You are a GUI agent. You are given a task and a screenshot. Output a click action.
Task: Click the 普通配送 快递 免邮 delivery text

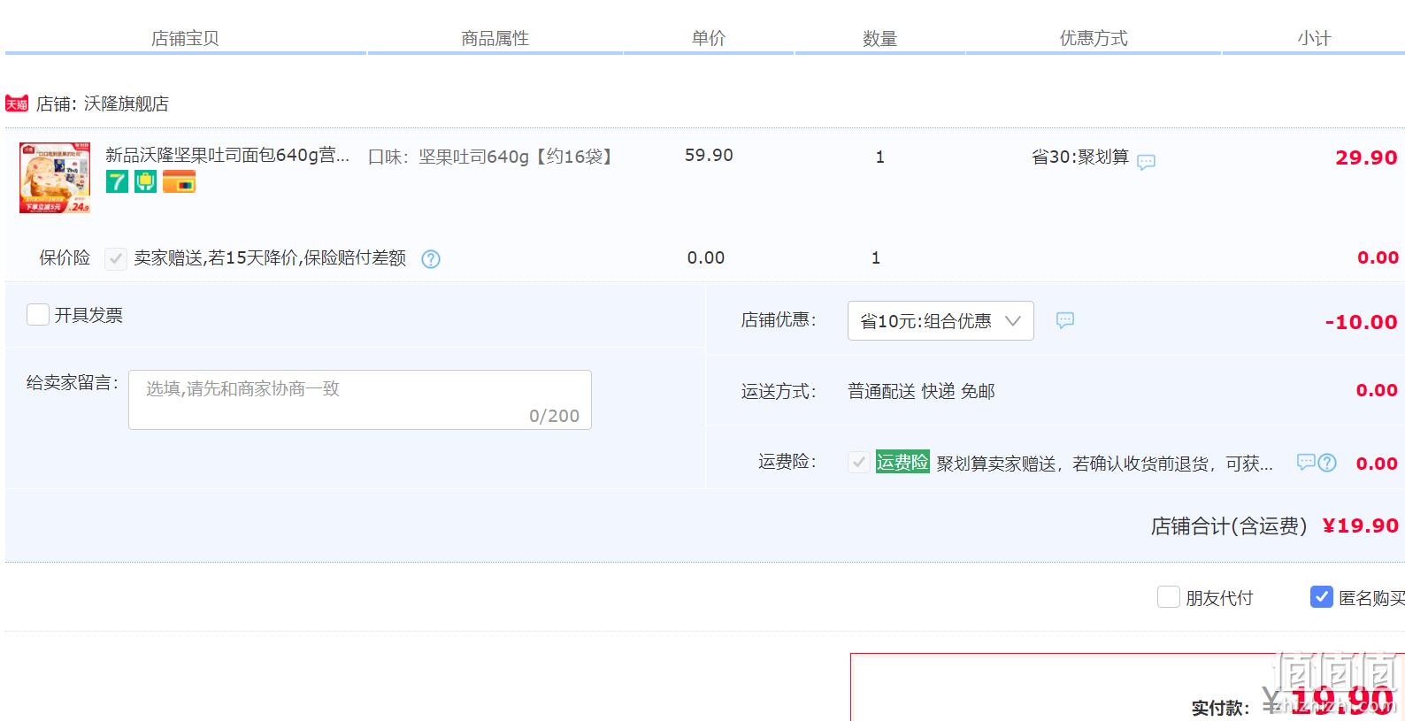[921, 391]
